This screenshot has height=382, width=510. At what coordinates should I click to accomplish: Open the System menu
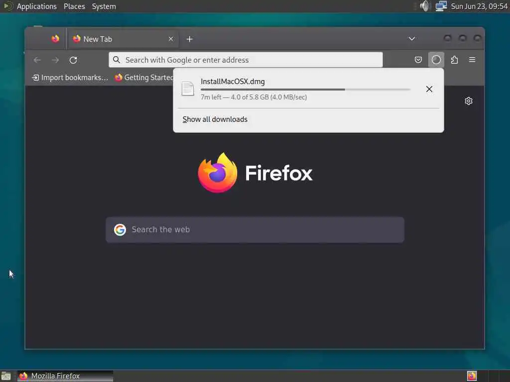point(104,6)
